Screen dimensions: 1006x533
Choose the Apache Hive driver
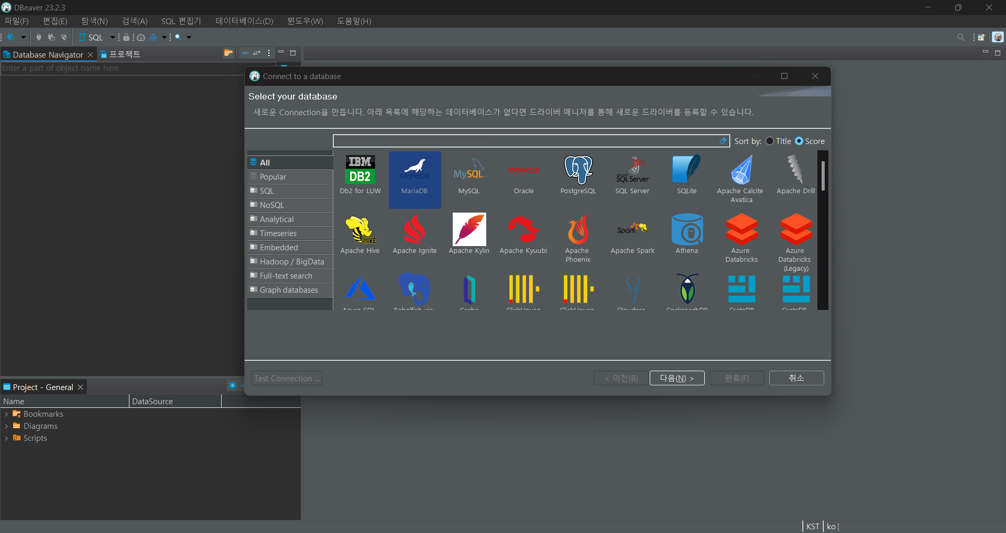click(360, 235)
